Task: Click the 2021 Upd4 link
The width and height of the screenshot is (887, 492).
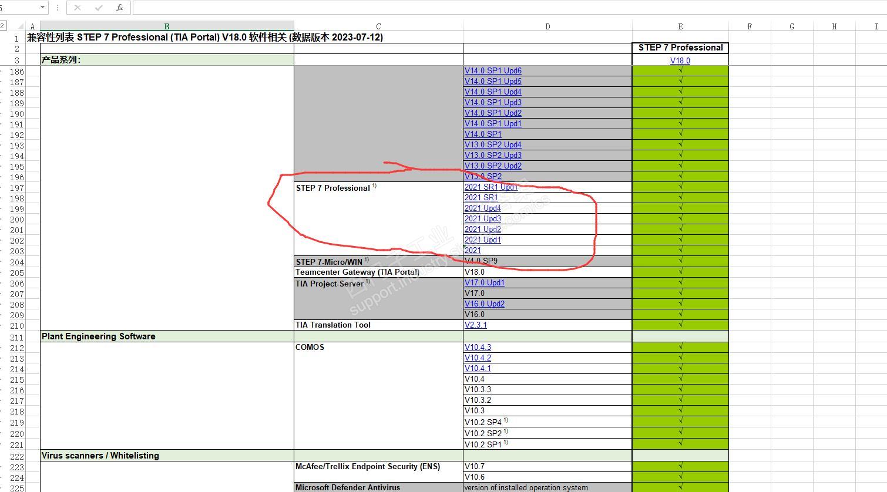Action: pyautogui.click(x=483, y=208)
